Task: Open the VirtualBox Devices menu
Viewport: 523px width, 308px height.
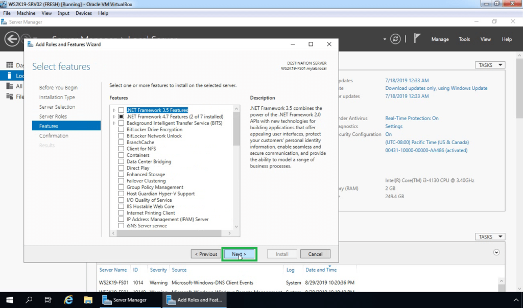Action: [83, 13]
